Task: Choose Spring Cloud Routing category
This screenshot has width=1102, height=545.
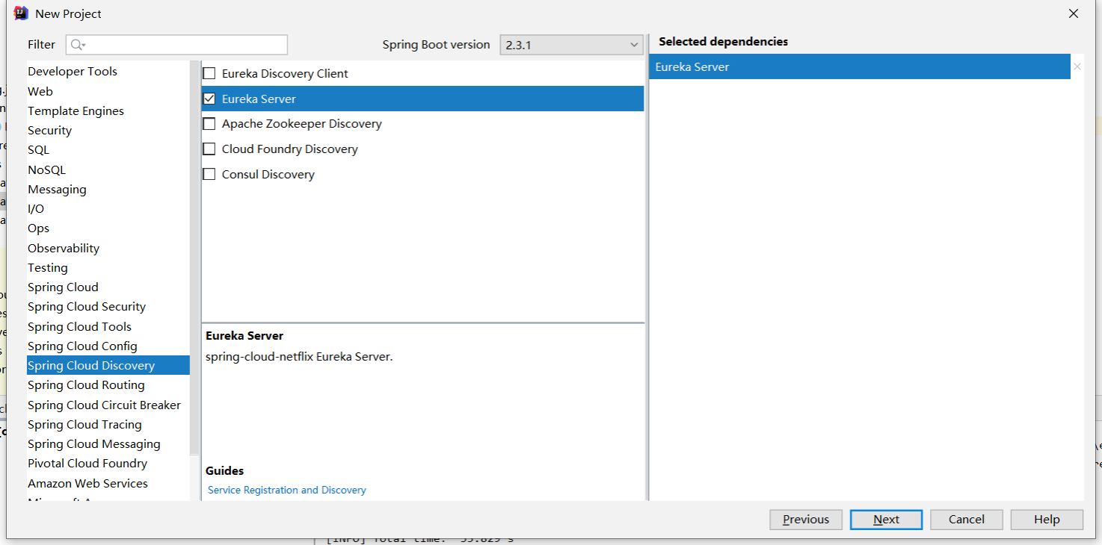Action: 108,385
